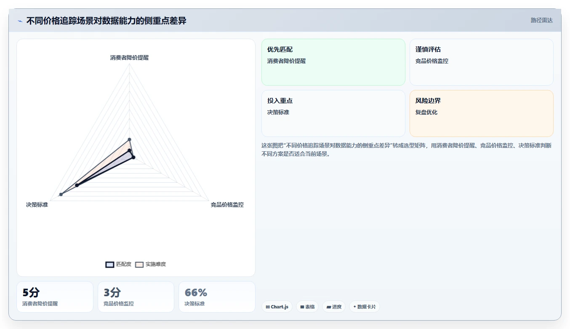Click the 决策标准 radar axis label
The width and height of the screenshot is (570, 329).
[x=37, y=205]
